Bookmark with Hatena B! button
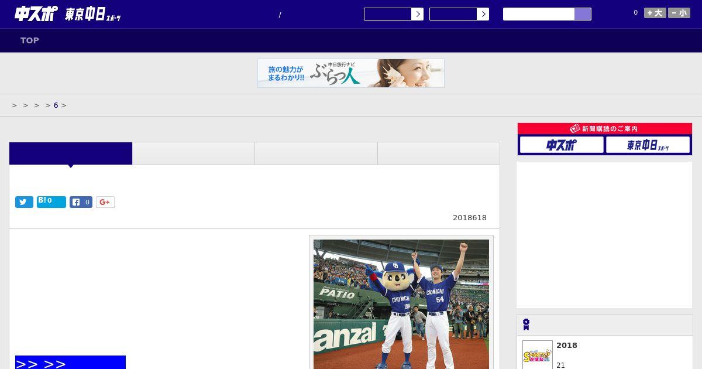Viewport: 702px width, 369px height. coord(51,202)
